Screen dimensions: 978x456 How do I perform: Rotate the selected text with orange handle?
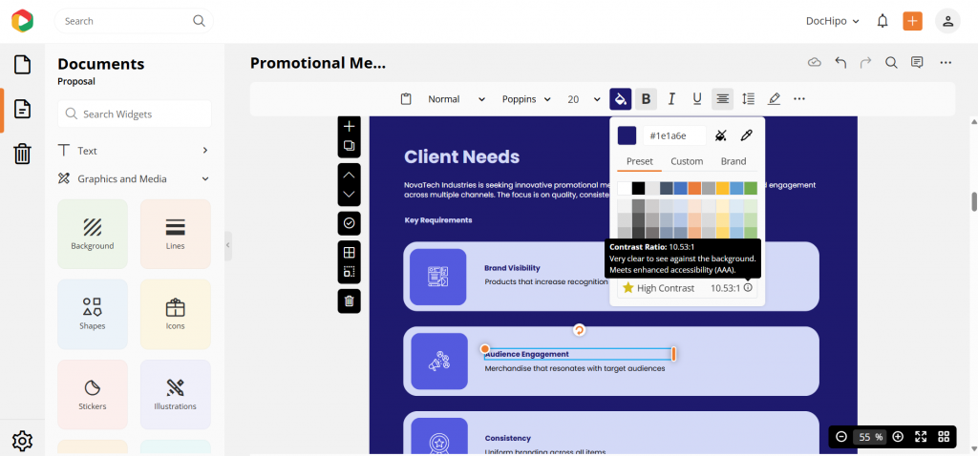[x=579, y=330]
